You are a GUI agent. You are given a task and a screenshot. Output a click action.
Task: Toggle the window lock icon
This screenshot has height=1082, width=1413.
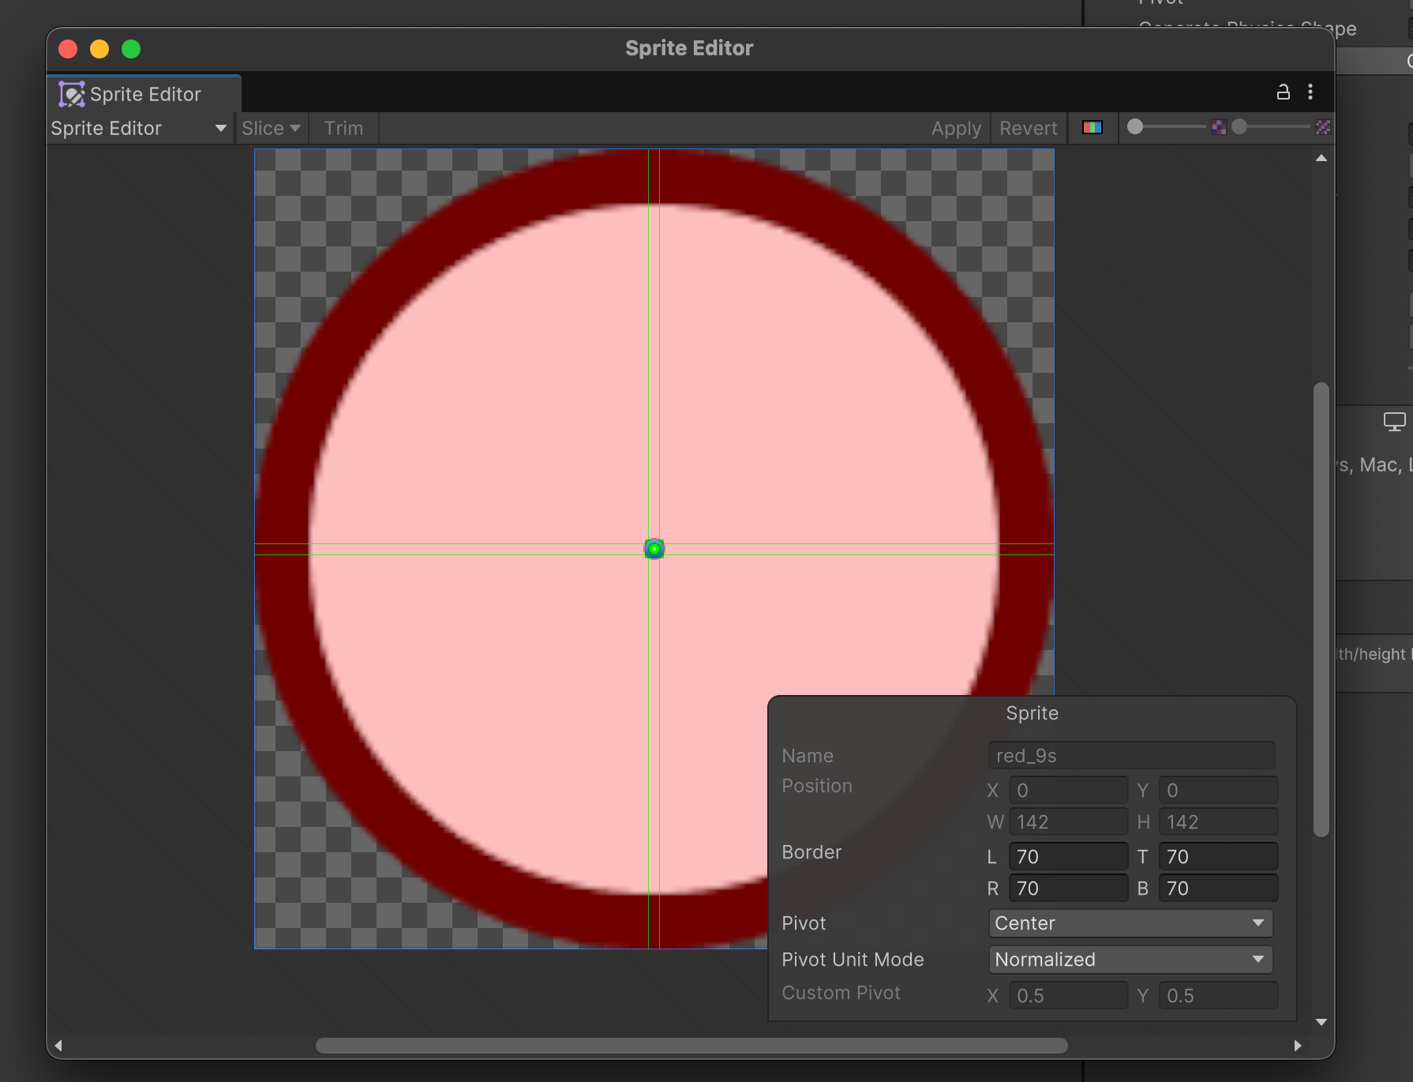1284,92
